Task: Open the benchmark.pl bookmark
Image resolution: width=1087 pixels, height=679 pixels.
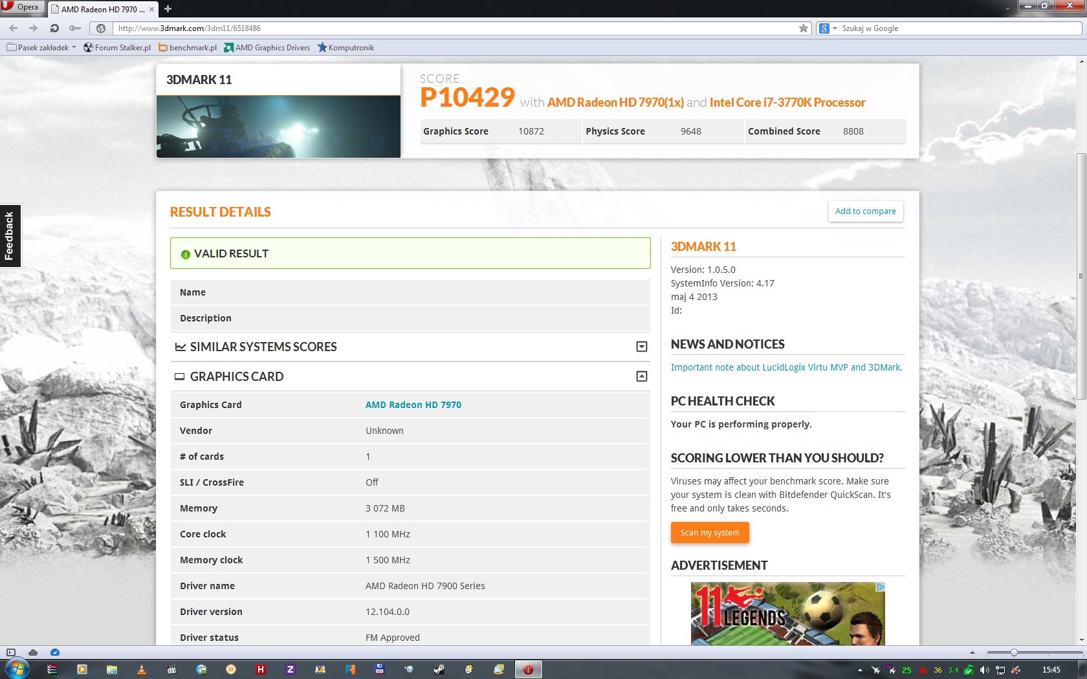Action: (x=188, y=47)
